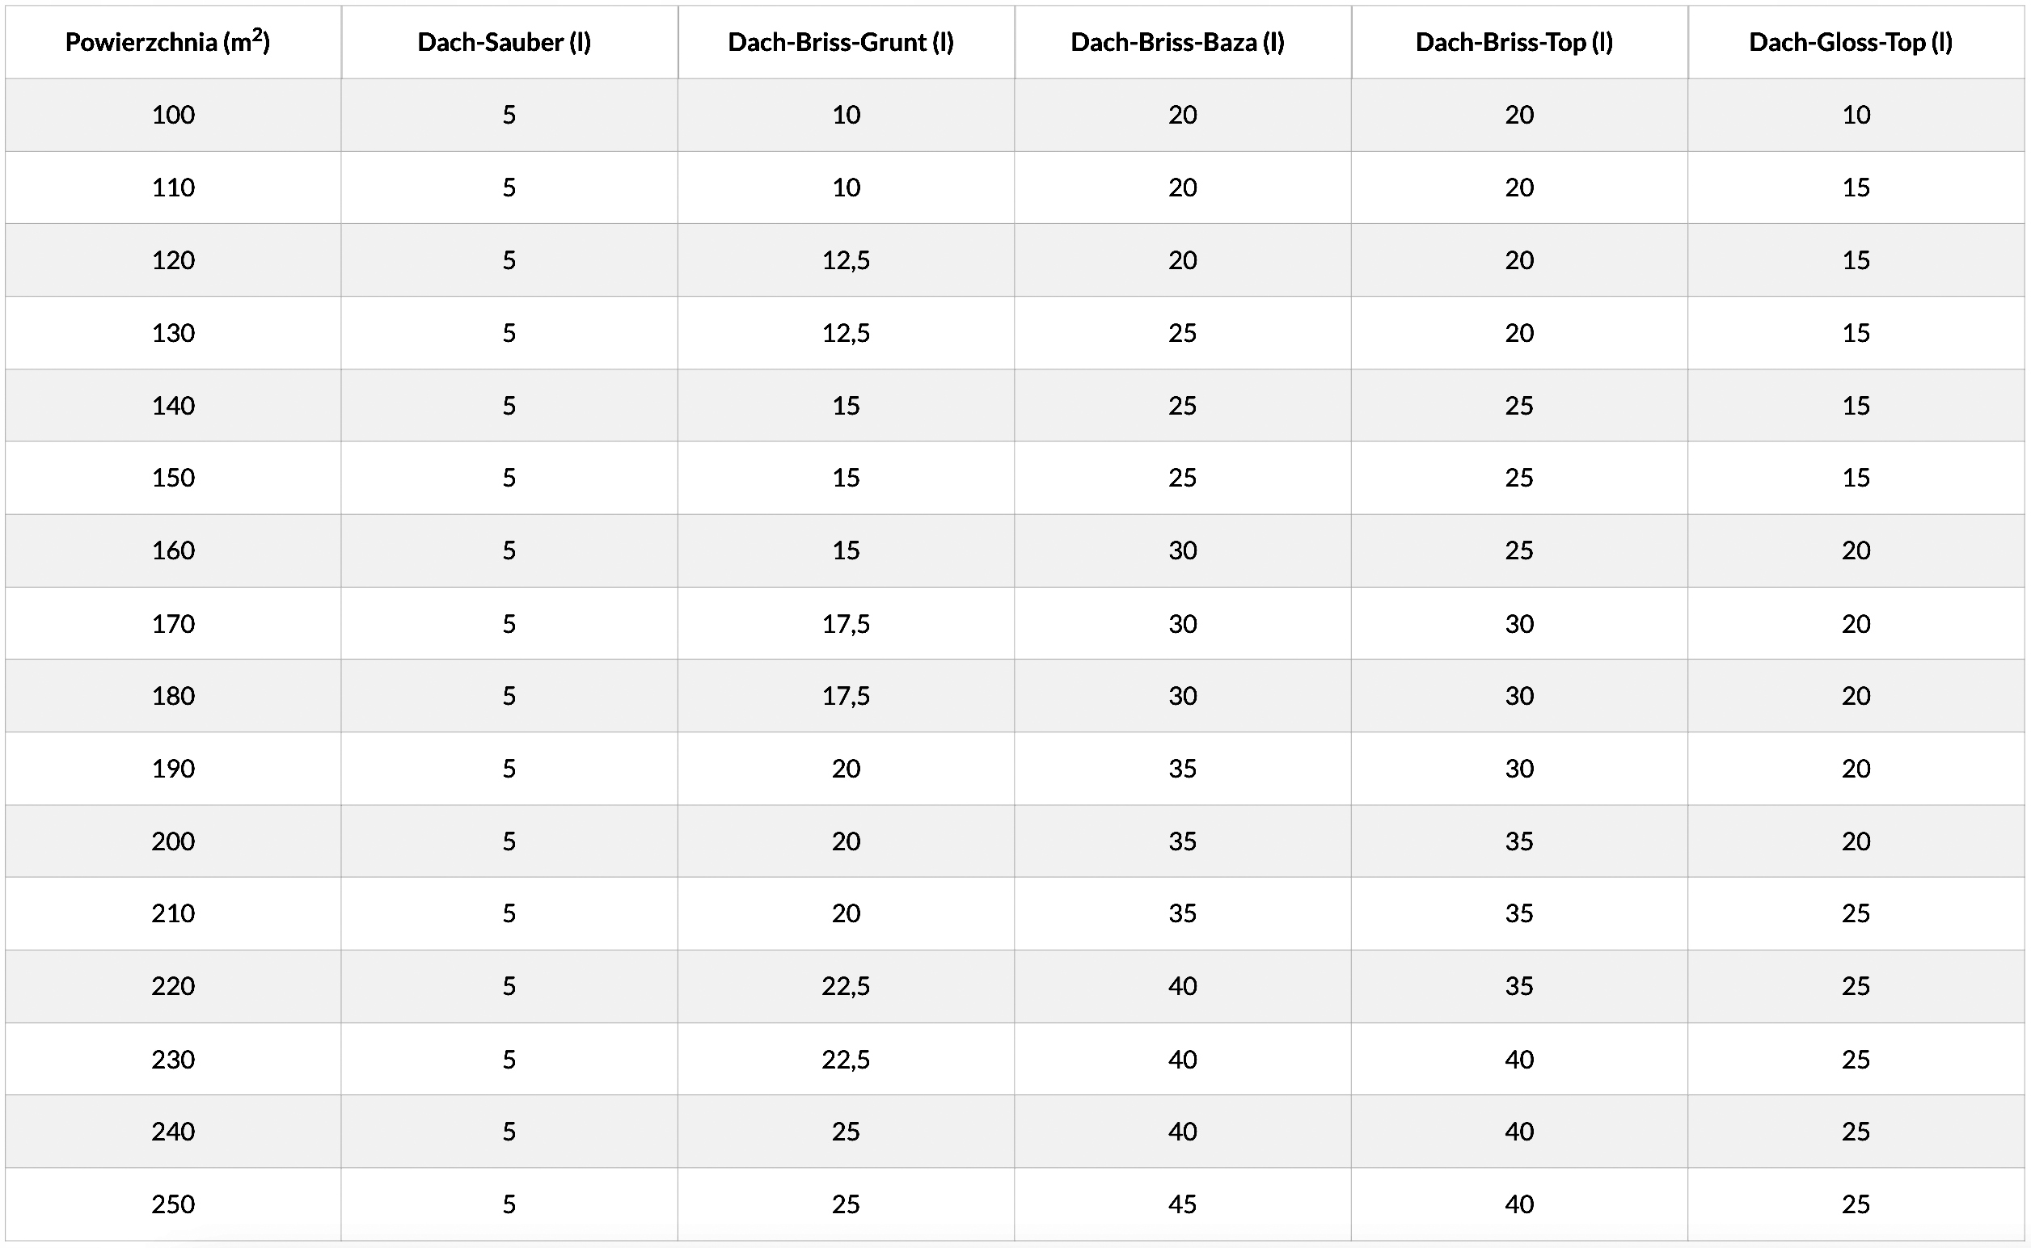Select Dach-Briss-Grunt value 12,5 in the 120 row
This screenshot has width=2031, height=1248.
coord(846,260)
